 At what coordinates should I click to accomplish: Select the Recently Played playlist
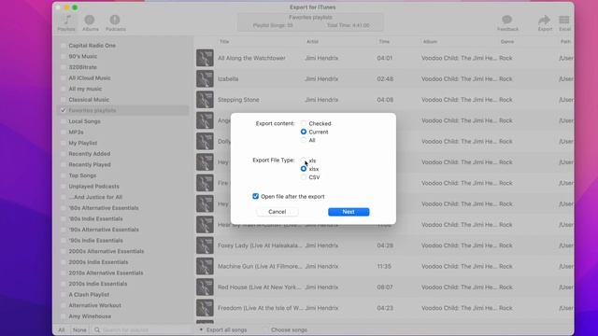[x=90, y=164]
